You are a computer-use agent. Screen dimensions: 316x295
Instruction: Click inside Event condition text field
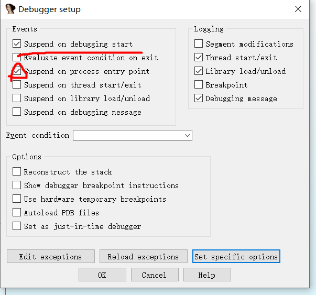[x=128, y=135]
